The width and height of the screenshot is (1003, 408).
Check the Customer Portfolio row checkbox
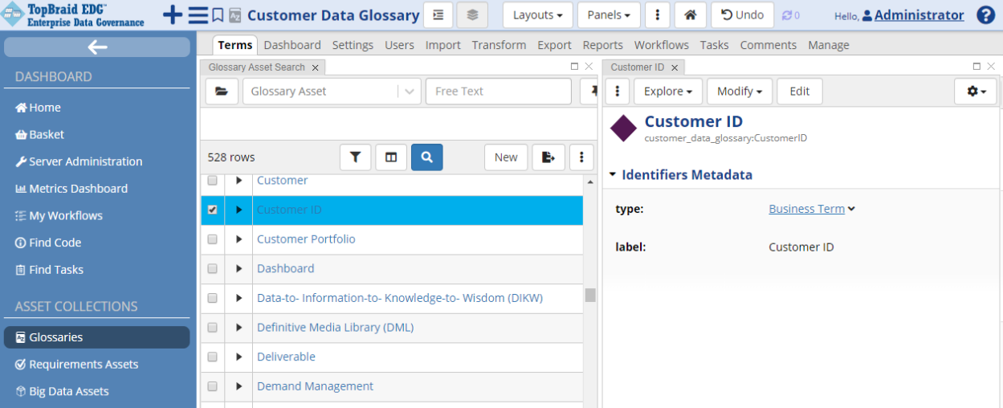(212, 239)
